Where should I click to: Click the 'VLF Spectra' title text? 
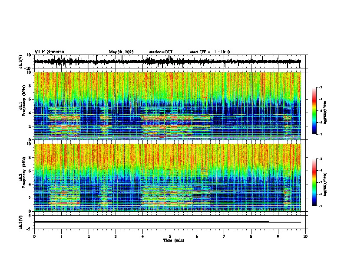click(x=49, y=52)
